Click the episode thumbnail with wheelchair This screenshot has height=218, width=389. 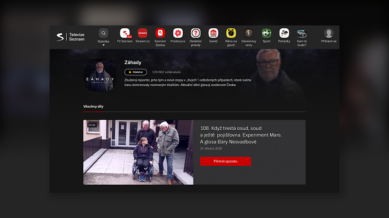138,153
